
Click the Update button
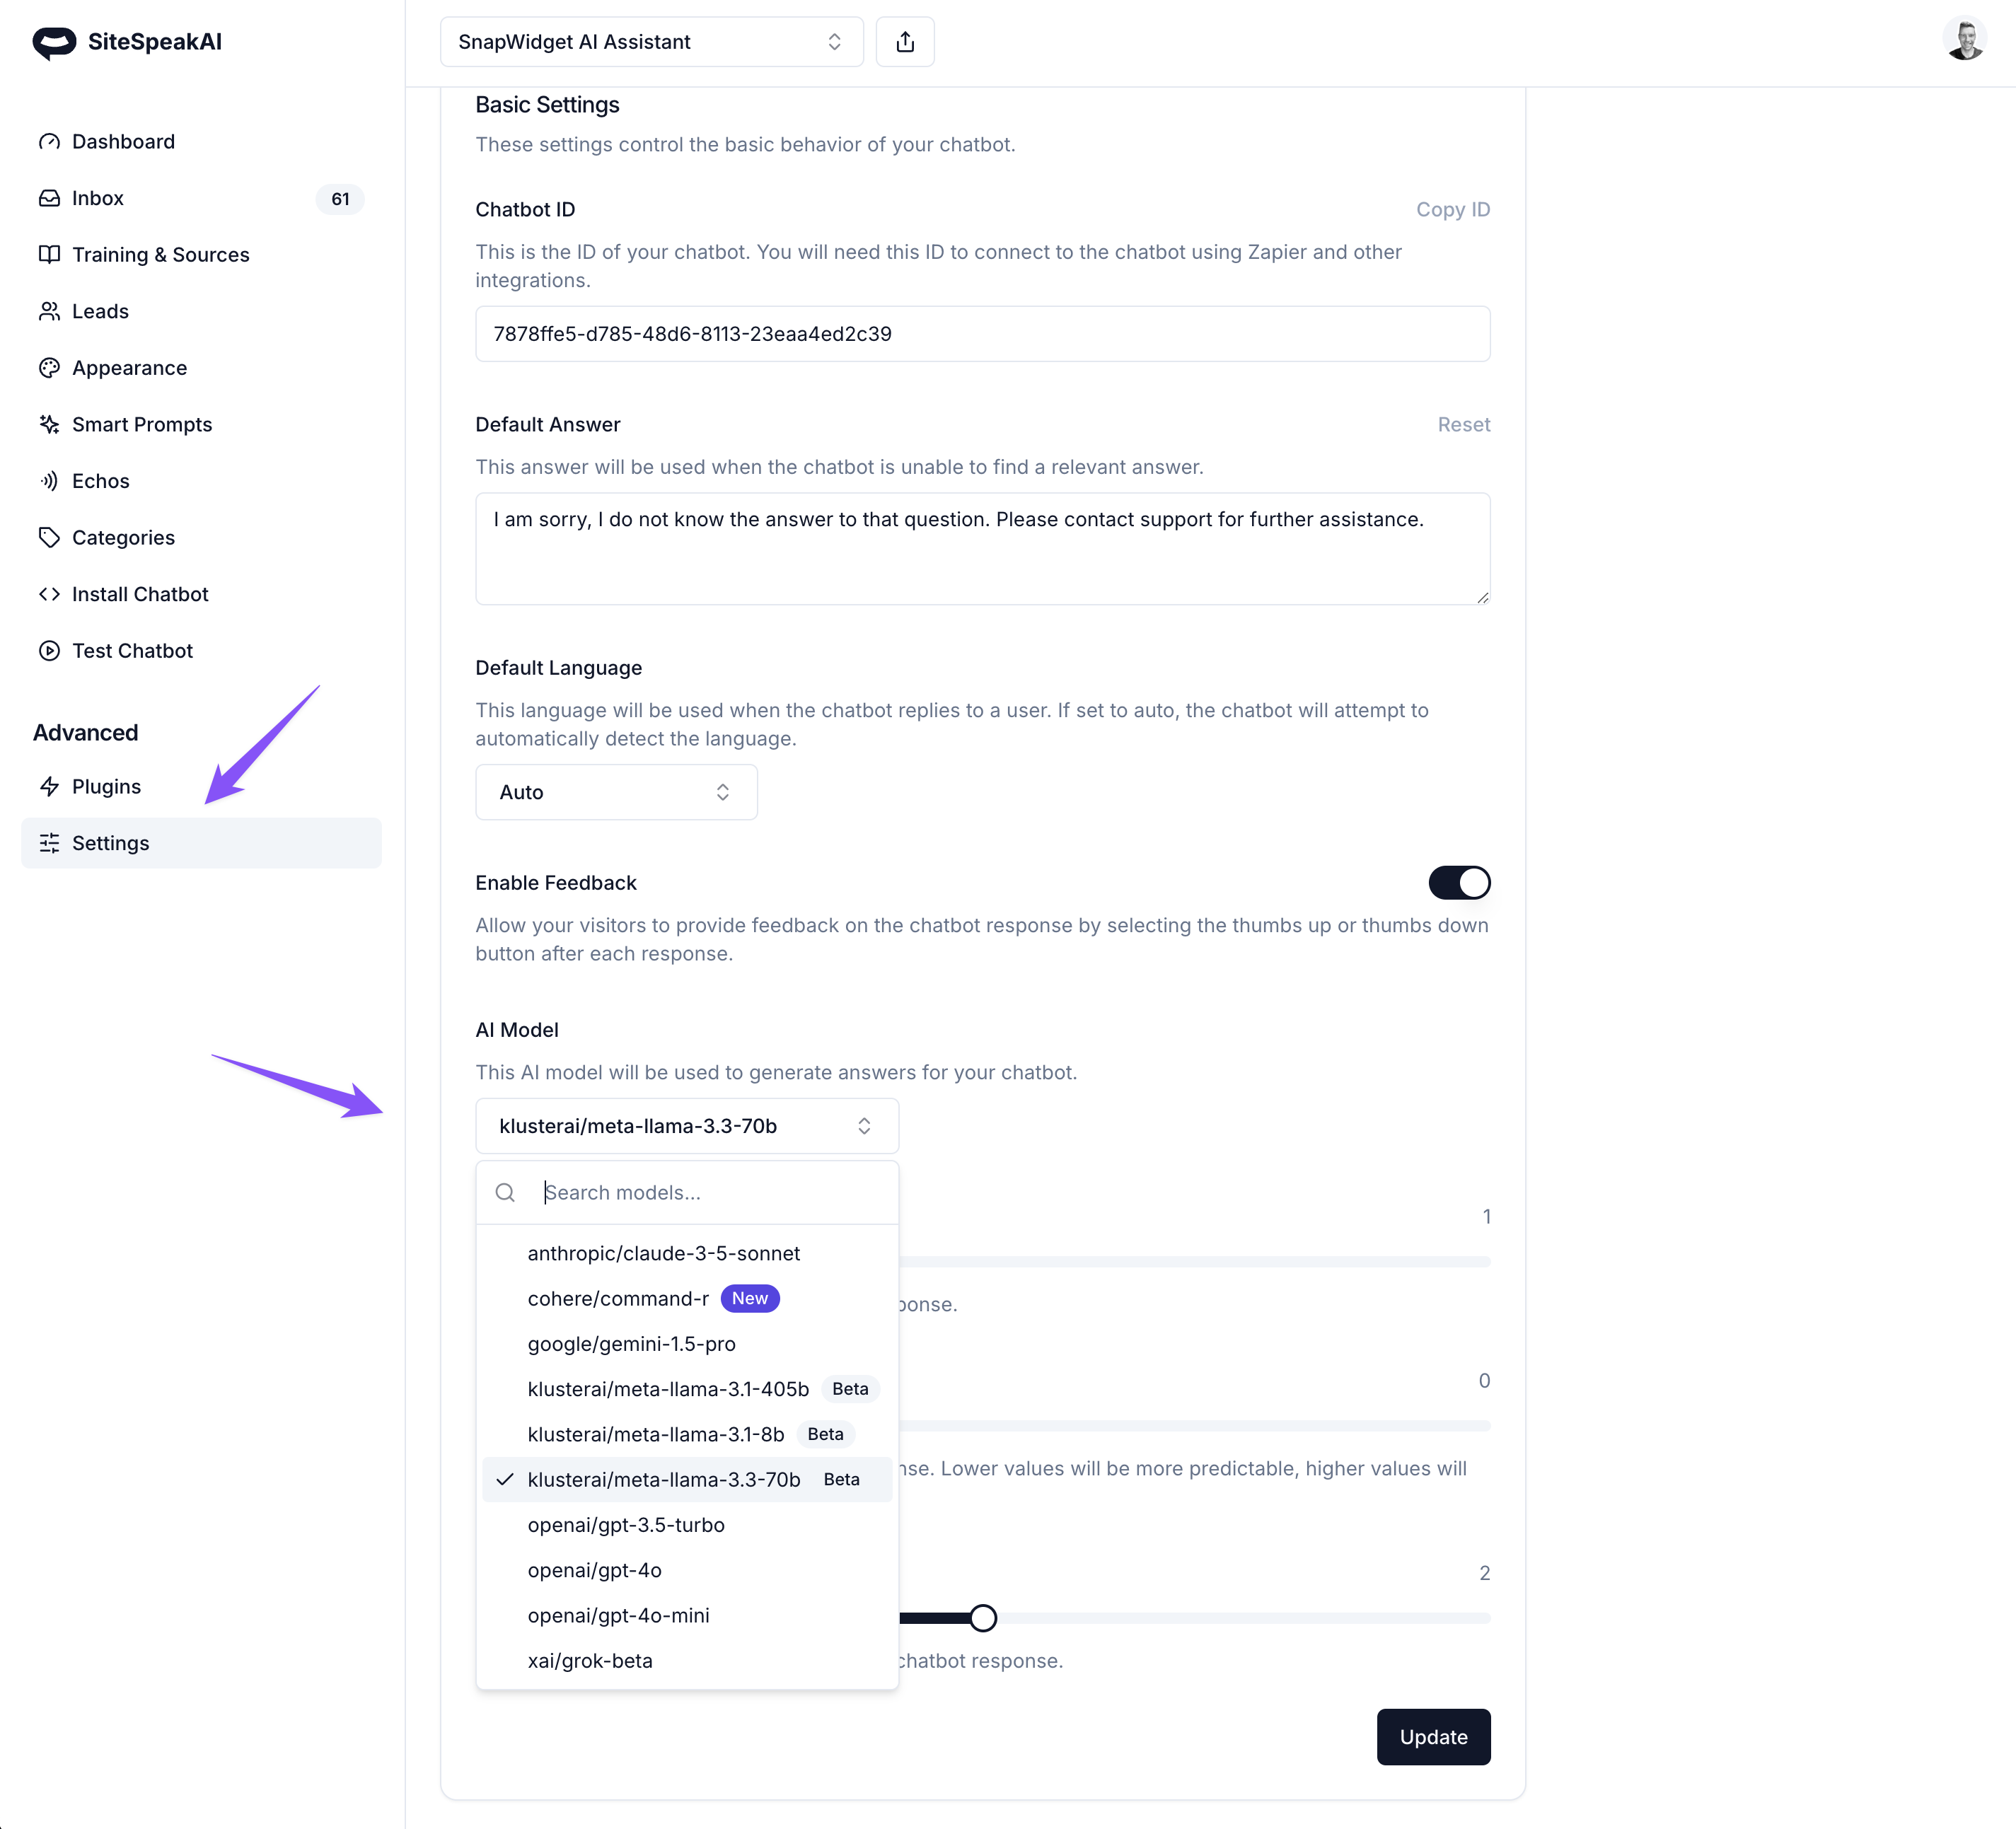[x=1433, y=1737]
